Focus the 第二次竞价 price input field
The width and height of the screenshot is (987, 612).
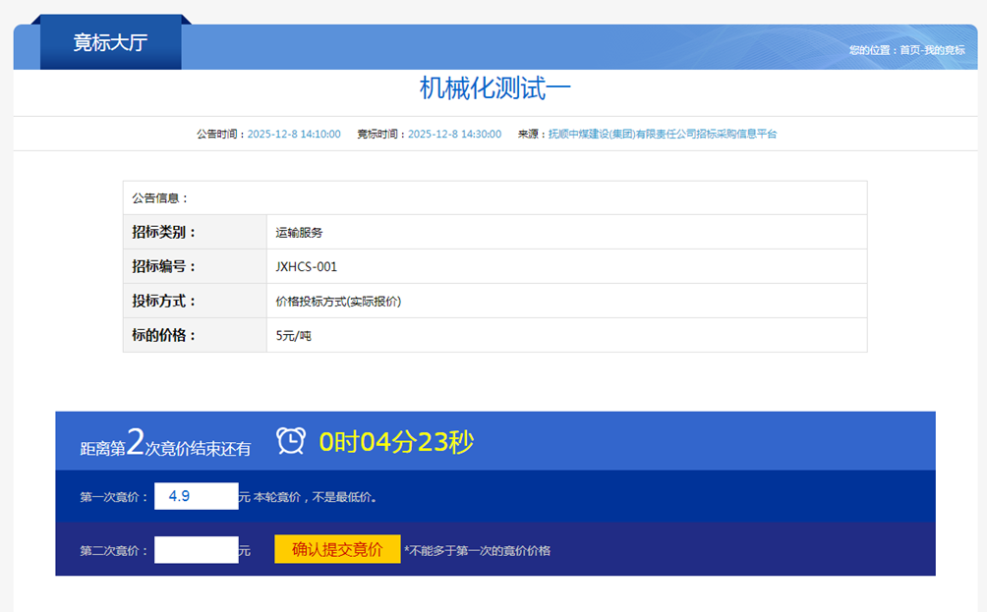(197, 550)
